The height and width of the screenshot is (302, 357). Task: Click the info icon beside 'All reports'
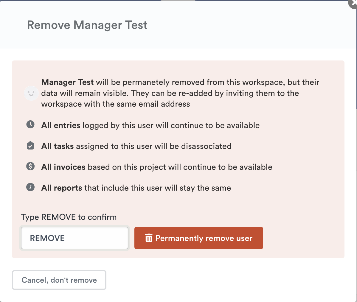pos(30,187)
